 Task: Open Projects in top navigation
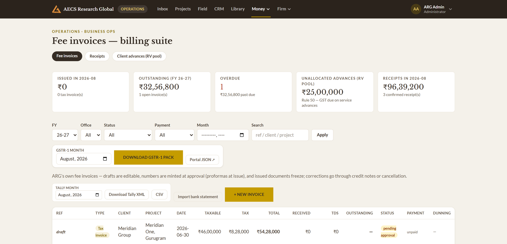pyautogui.click(x=183, y=9)
